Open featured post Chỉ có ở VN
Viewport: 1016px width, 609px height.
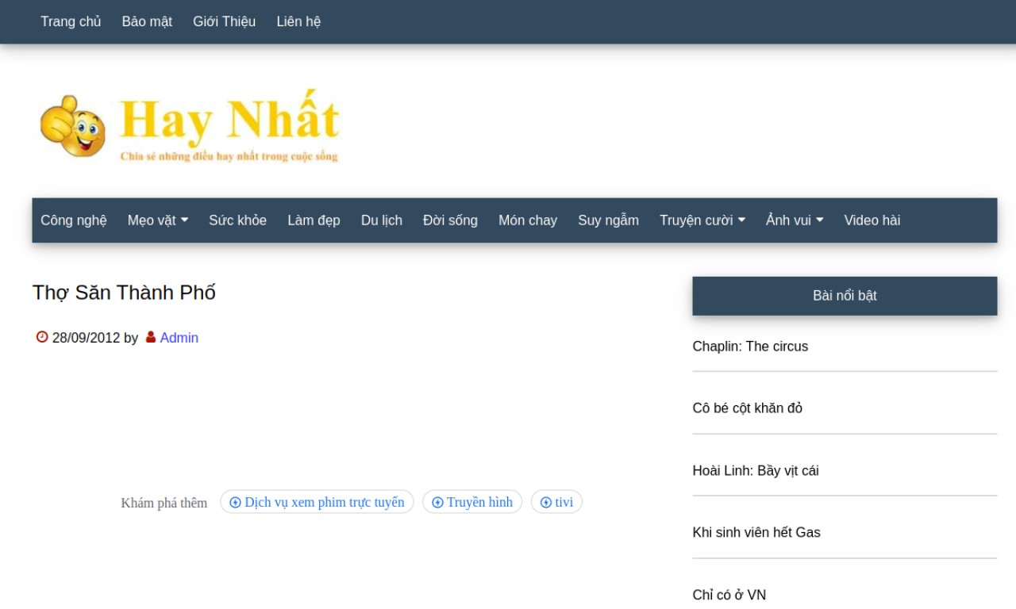(729, 596)
